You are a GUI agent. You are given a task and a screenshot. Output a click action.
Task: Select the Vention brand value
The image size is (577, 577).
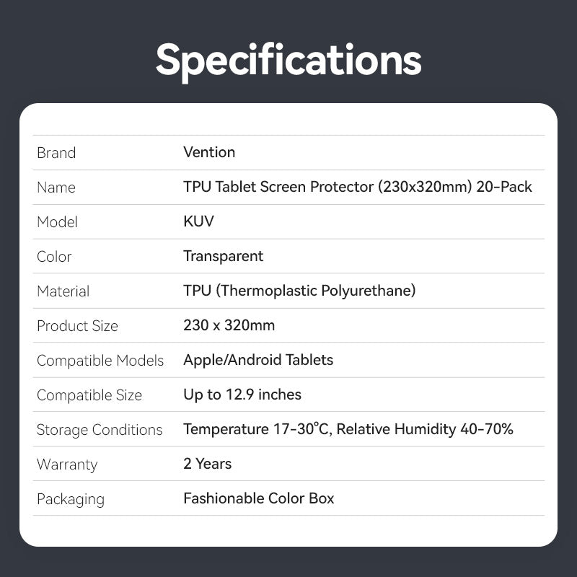[x=209, y=152]
